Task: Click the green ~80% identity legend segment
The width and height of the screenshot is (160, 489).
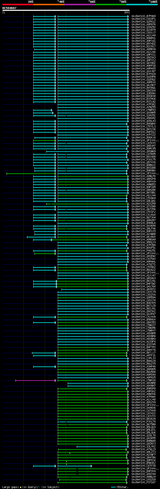Action: 111,5
